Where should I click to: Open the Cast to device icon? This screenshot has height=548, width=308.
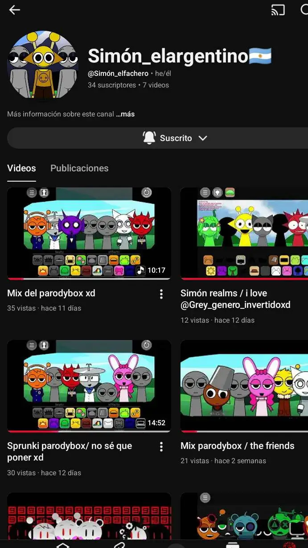278,10
